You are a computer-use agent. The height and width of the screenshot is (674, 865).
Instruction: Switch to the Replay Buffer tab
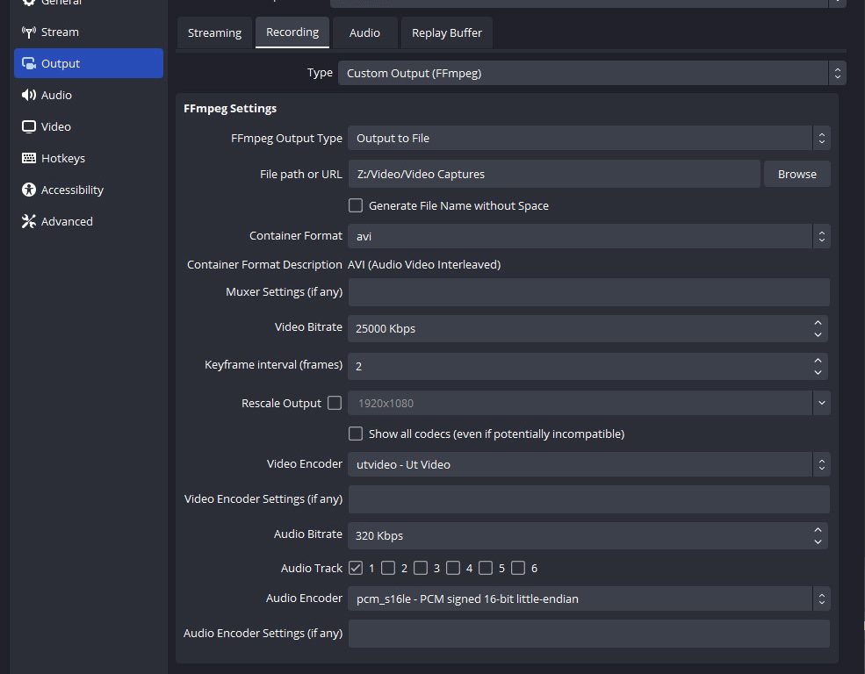pos(447,32)
